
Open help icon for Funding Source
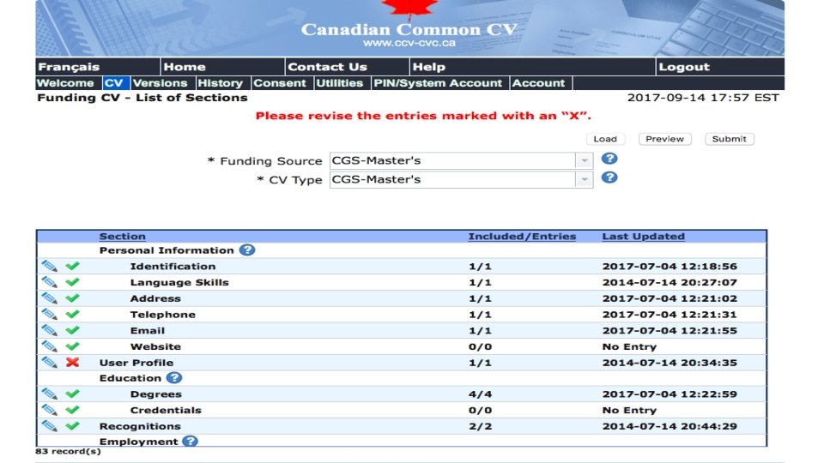tap(609, 159)
